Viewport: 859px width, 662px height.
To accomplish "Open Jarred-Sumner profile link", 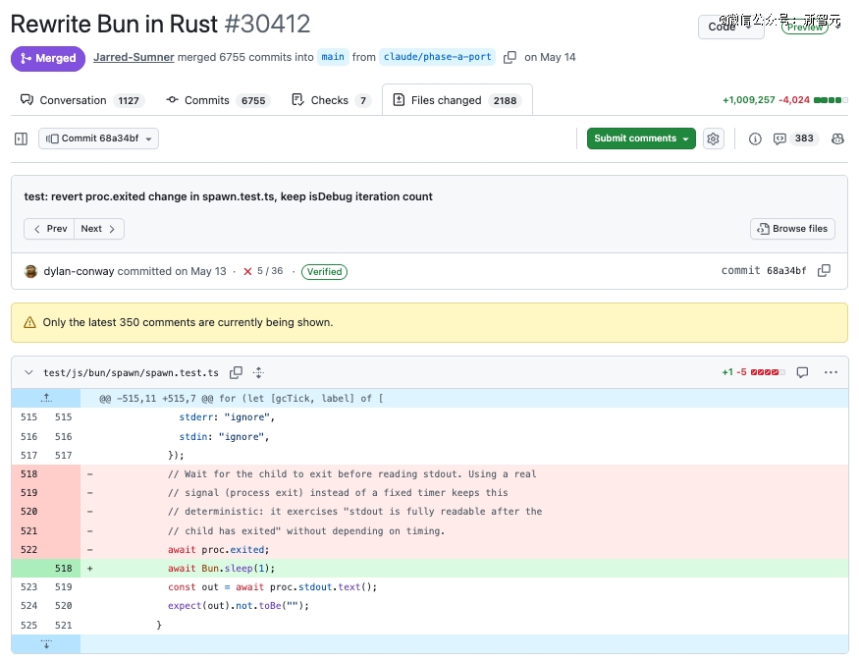I will coord(134,57).
